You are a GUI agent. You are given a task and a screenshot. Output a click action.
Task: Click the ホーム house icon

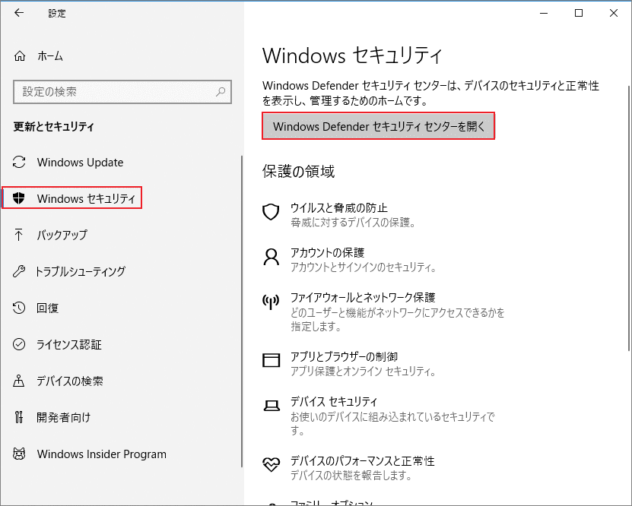(x=21, y=54)
